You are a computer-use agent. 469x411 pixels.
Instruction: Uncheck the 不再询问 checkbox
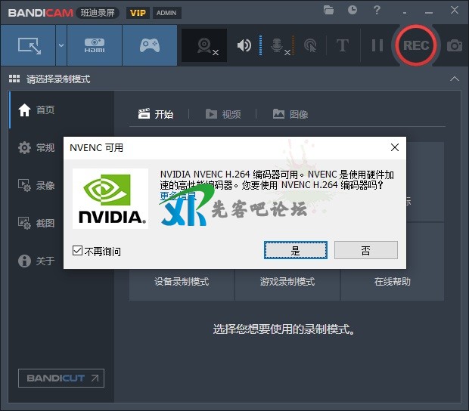[x=77, y=251]
